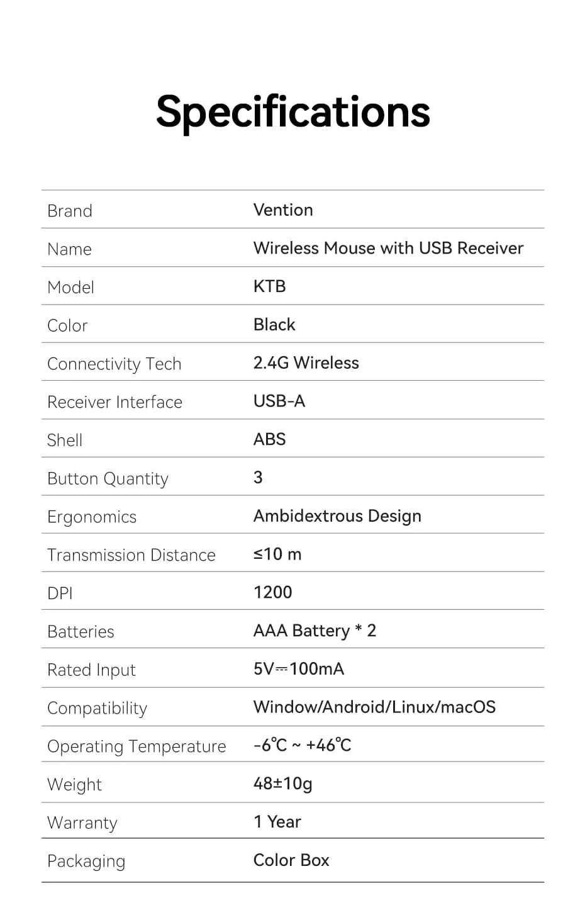Click the Connectivity Tech label
The image size is (585, 910).
(114, 364)
